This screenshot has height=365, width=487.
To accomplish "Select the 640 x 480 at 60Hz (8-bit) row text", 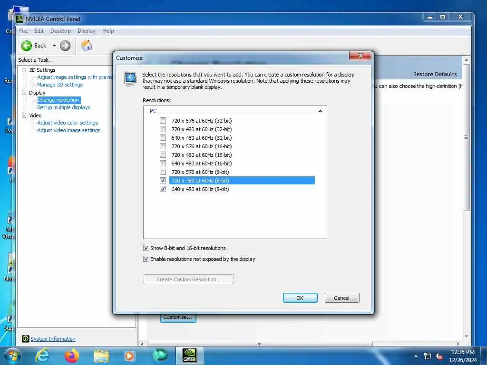I will [200, 189].
